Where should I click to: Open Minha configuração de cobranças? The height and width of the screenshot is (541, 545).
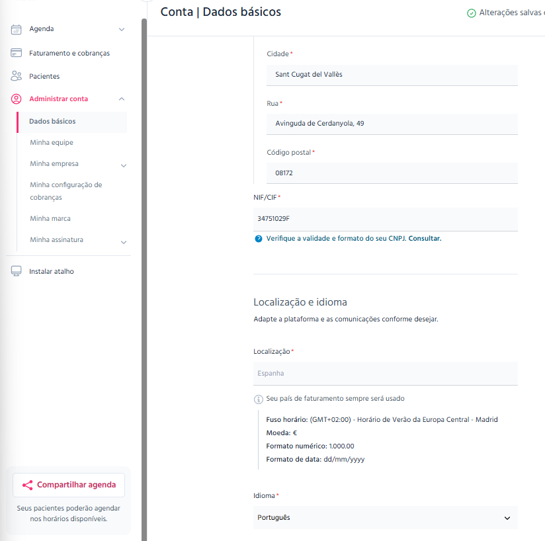pos(66,191)
